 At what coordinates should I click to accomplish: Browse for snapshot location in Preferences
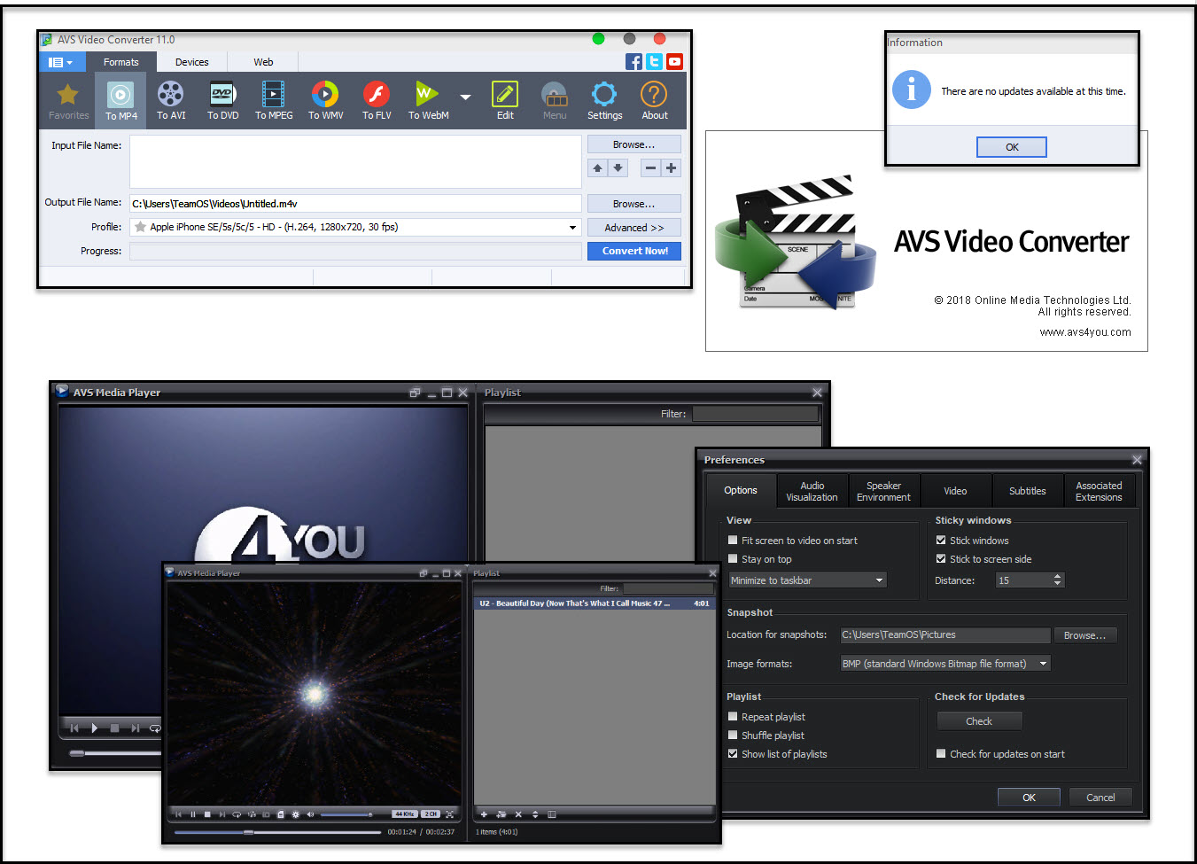[1084, 635]
